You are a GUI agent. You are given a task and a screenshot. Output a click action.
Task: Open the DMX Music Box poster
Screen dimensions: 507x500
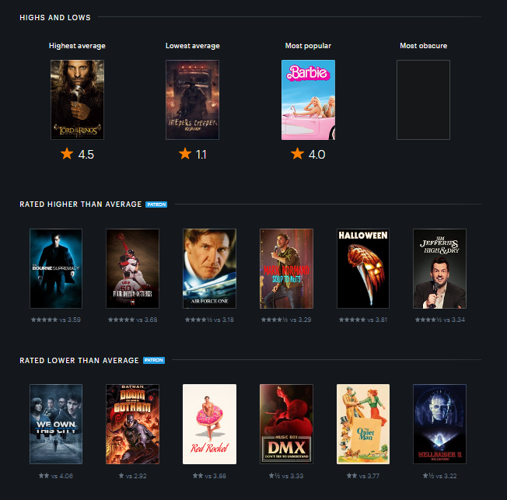[286, 425]
